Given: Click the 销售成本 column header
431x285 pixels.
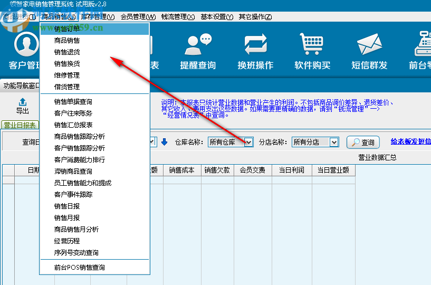Looking at the screenshot, I should point(182,170).
